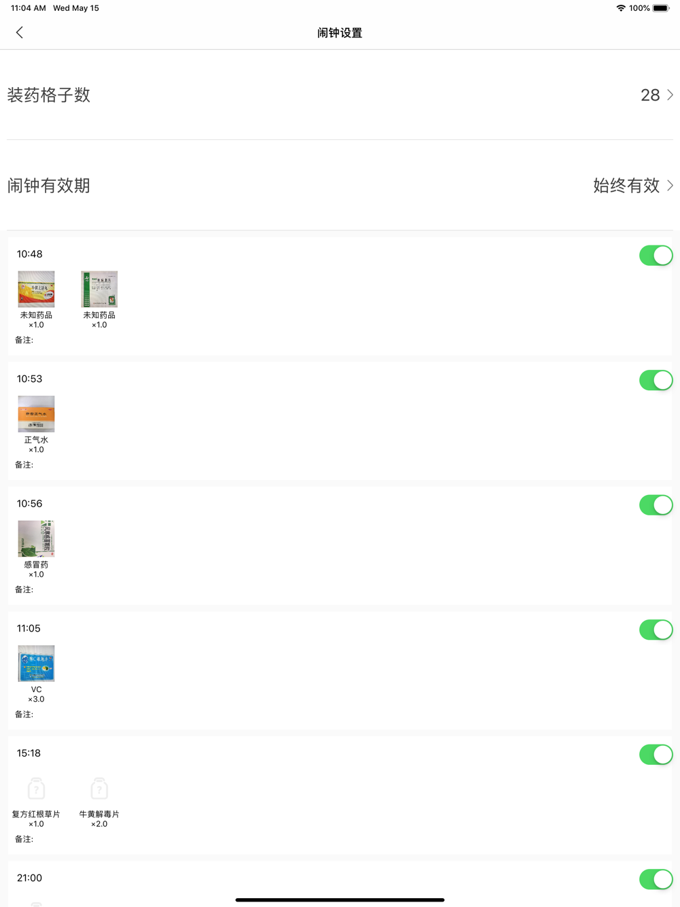Open the first 未知药品 medicine image at 10:48
This screenshot has height=907, width=680.
click(36, 289)
